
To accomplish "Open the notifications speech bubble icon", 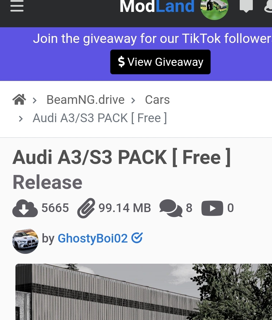I will click(246, 6).
